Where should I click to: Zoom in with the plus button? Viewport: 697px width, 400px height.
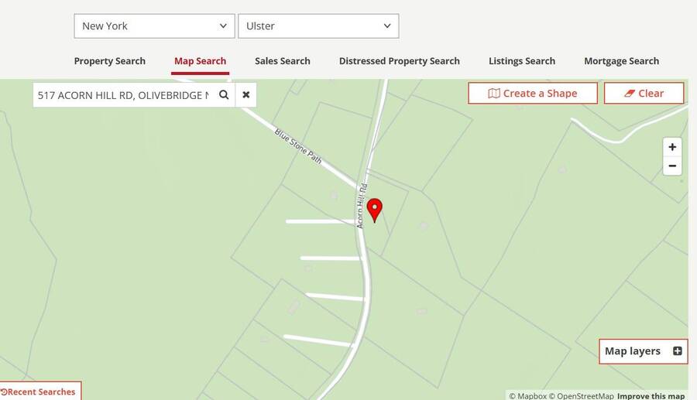[672, 147]
